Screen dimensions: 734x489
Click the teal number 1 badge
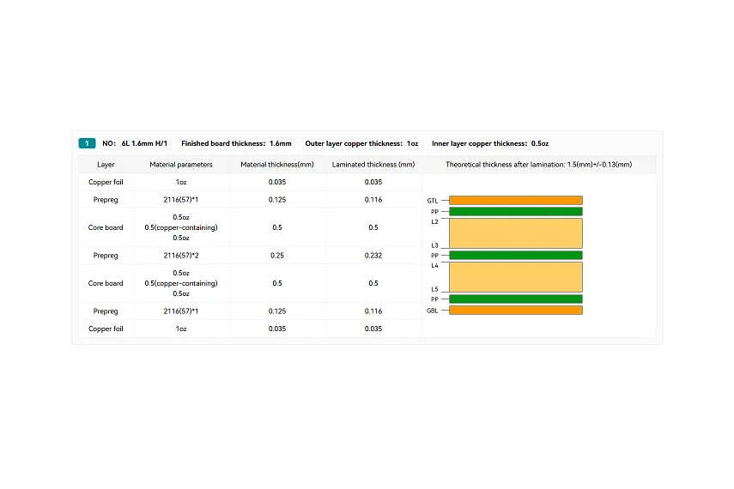[87, 143]
